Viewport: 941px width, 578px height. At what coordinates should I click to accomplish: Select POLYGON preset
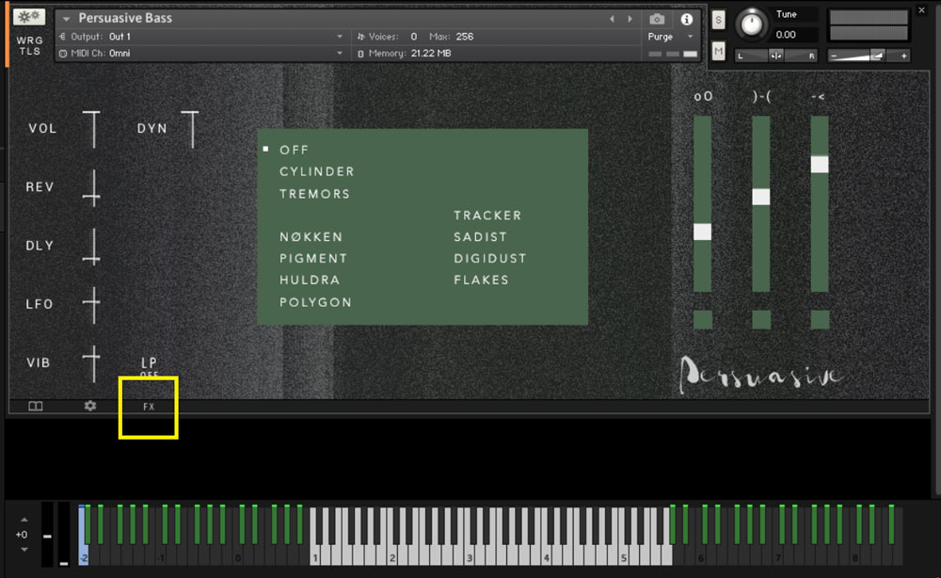coord(315,302)
